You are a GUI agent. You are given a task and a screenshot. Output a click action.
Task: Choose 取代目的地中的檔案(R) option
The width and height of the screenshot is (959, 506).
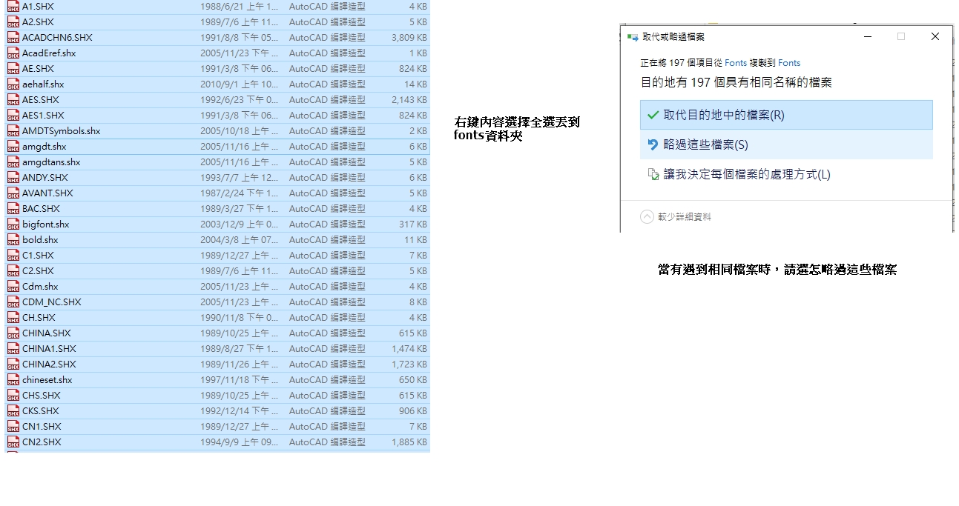(723, 115)
